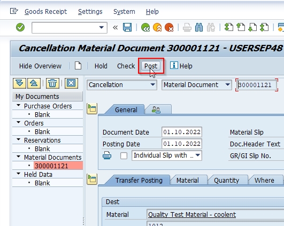Click the trash Delete icon in overview
The height and width of the screenshot is (226, 284).
point(52,83)
